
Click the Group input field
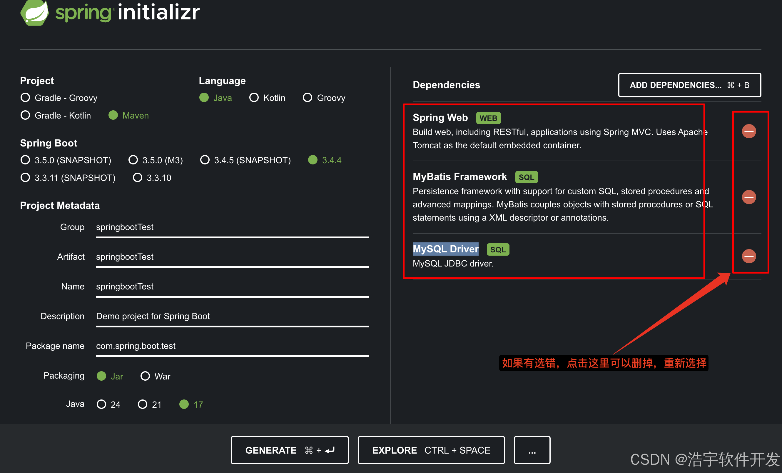coord(232,227)
